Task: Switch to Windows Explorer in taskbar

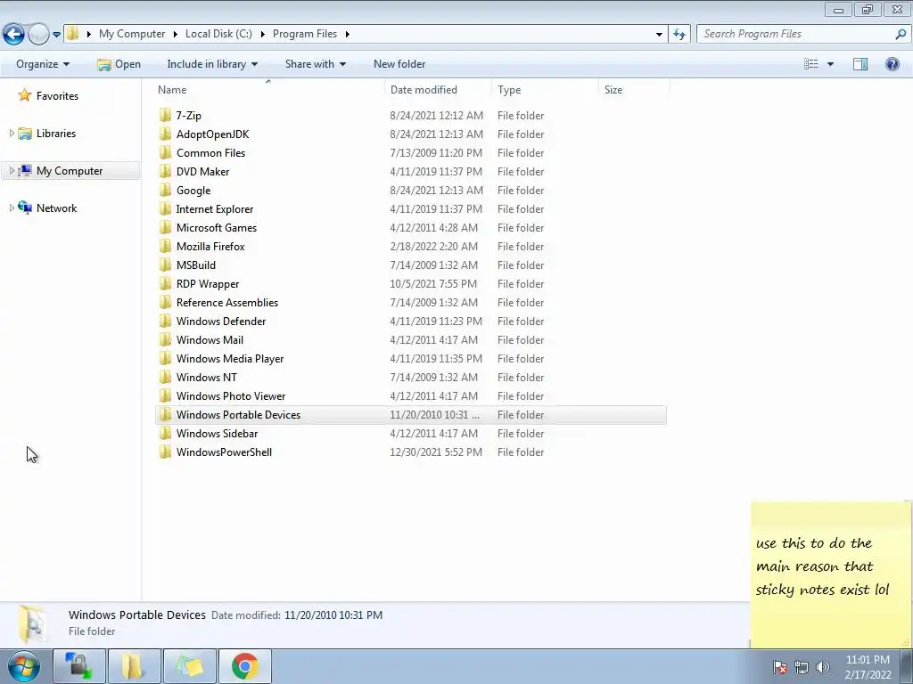Action: pyautogui.click(x=134, y=666)
